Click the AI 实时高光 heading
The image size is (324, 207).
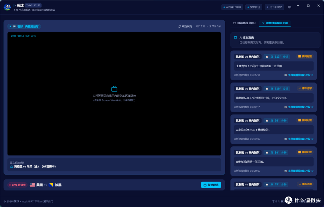247,37
